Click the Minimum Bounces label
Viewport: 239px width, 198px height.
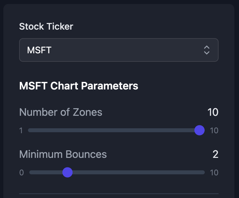(x=63, y=154)
